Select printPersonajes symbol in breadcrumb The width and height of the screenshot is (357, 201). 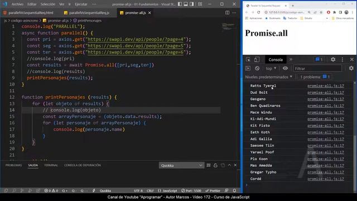(89, 21)
